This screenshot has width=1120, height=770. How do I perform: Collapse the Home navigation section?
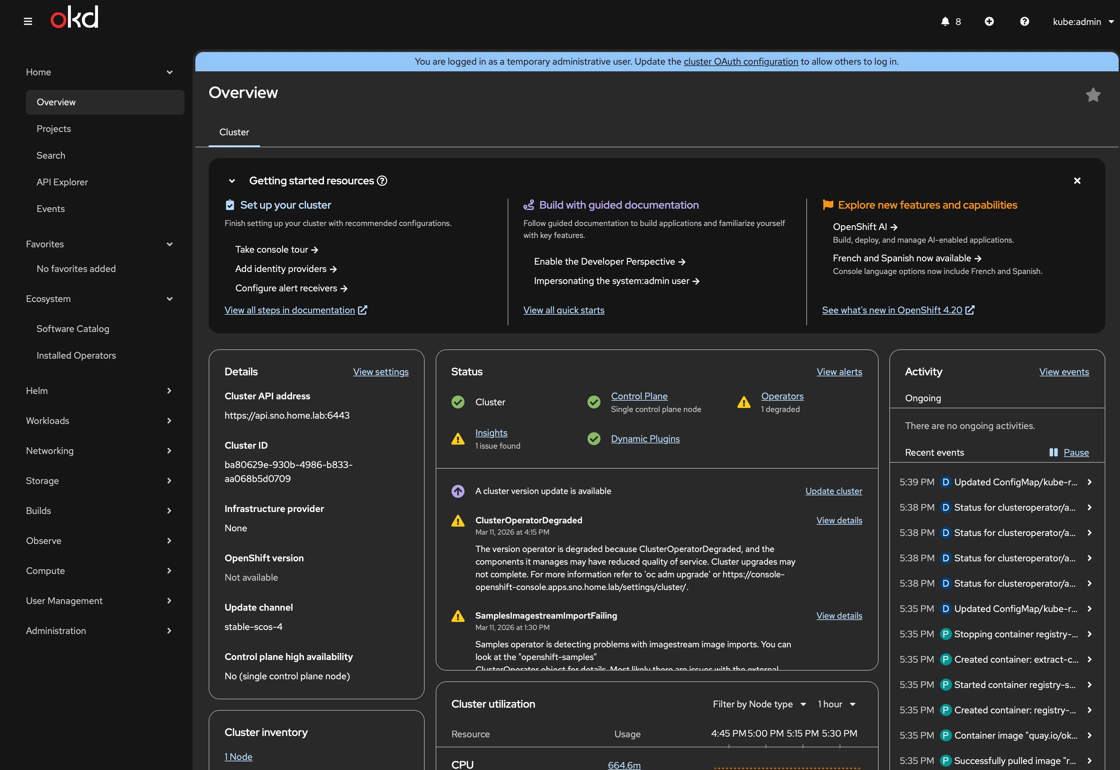99,72
